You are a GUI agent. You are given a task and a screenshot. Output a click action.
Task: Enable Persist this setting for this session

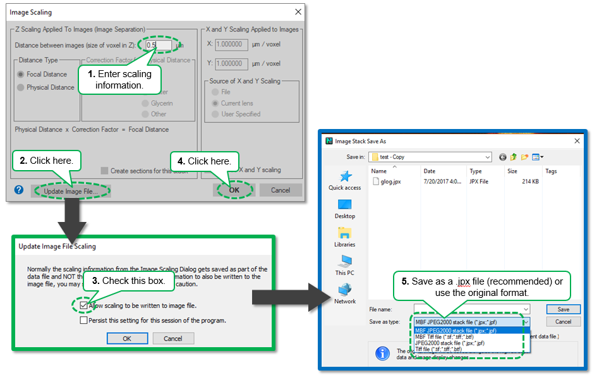pyautogui.click(x=84, y=321)
